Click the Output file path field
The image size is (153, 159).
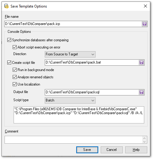[x=92, y=92]
